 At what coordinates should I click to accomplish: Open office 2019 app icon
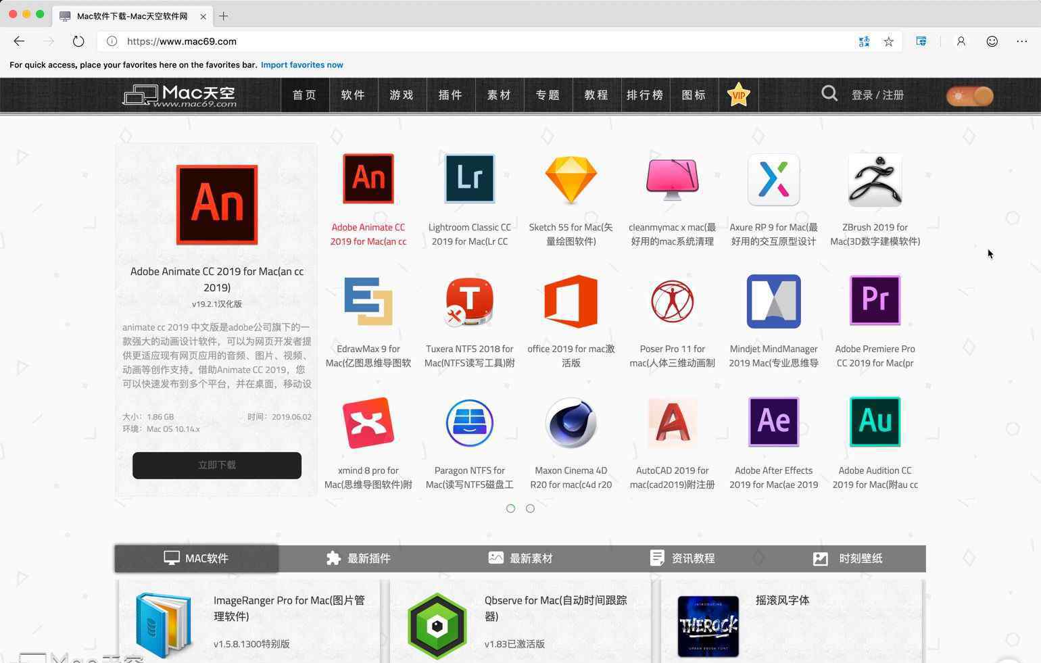(571, 301)
